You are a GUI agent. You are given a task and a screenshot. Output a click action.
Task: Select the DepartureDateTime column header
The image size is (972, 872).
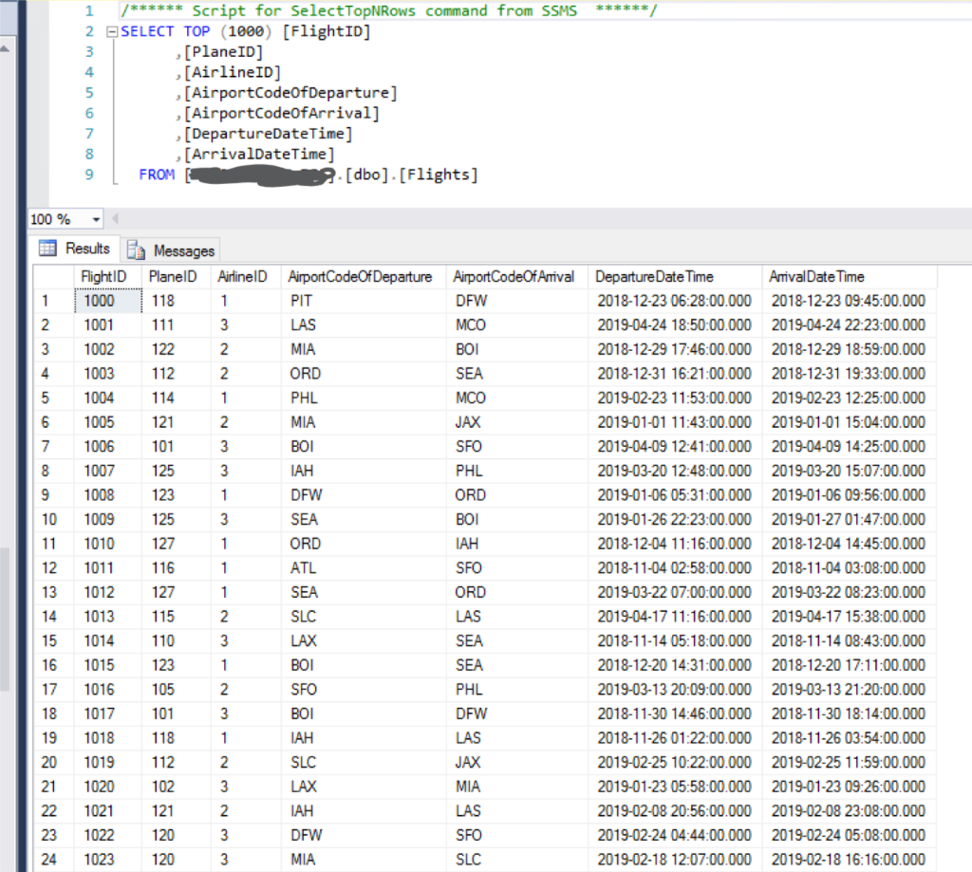click(654, 277)
